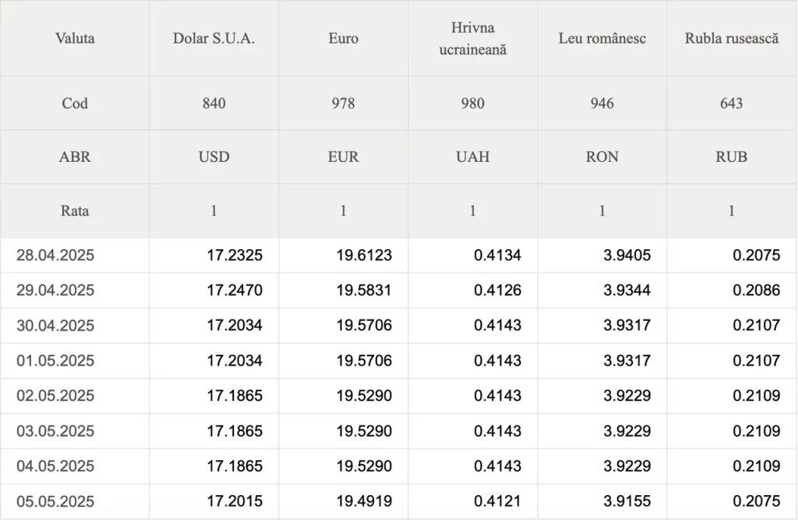Select the 28.04.2025 date row
This screenshot has height=520, width=798.
pyautogui.click(x=399, y=255)
